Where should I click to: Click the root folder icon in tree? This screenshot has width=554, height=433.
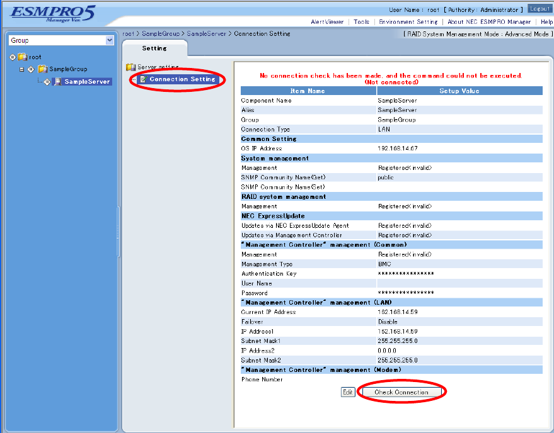coord(22,57)
